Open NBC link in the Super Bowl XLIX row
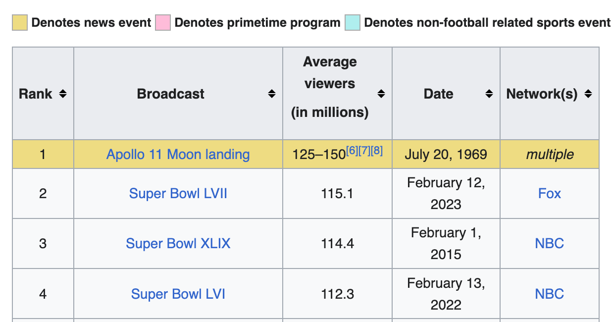This screenshot has width=611, height=322. [x=549, y=243]
